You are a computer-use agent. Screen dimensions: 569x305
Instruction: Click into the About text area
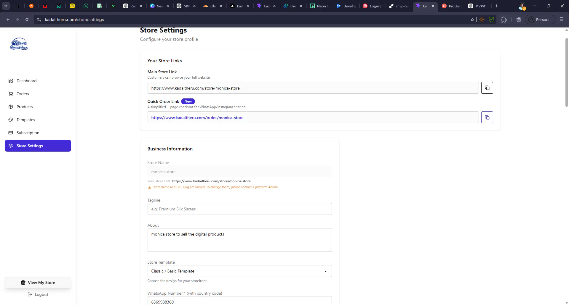(x=239, y=240)
